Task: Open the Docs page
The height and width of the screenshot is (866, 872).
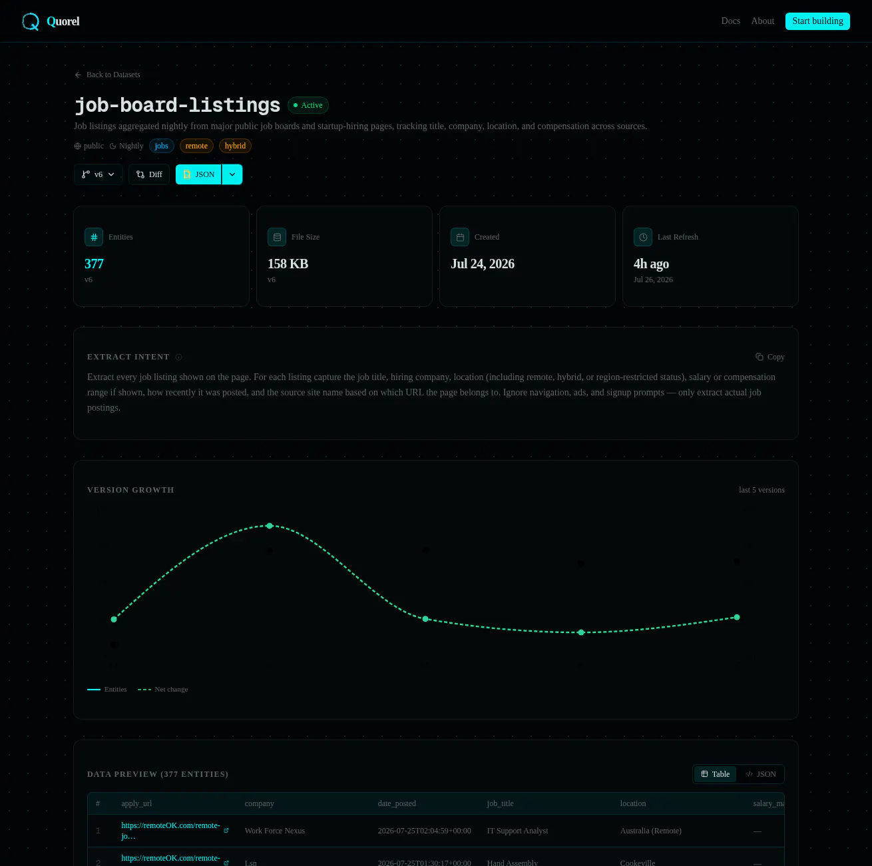Action: click(x=730, y=21)
